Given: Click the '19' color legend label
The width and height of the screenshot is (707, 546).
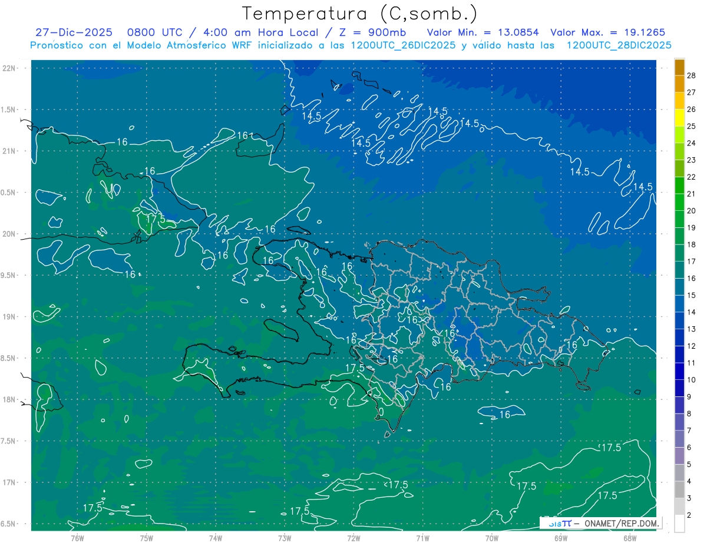Looking at the screenshot, I should [692, 227].
